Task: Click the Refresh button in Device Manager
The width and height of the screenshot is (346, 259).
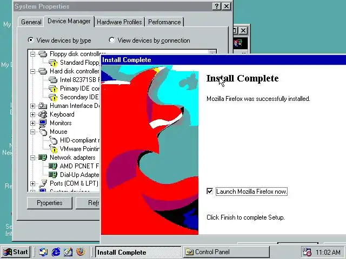Action: [88, 203]
